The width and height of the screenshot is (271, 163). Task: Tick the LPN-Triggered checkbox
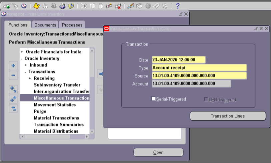[206, 99]
